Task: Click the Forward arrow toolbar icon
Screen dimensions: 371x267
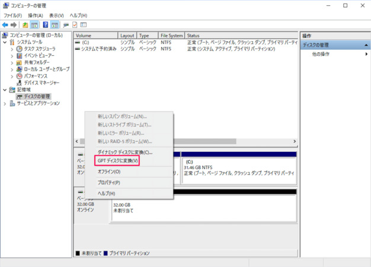Action: tap(14, 25)
